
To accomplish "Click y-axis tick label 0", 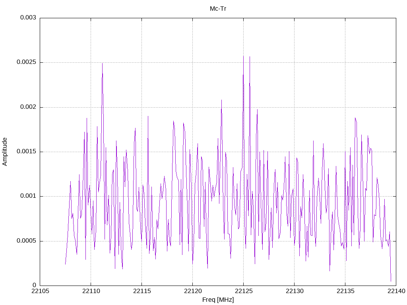I will pyautogui.click(x=34, y=285).
